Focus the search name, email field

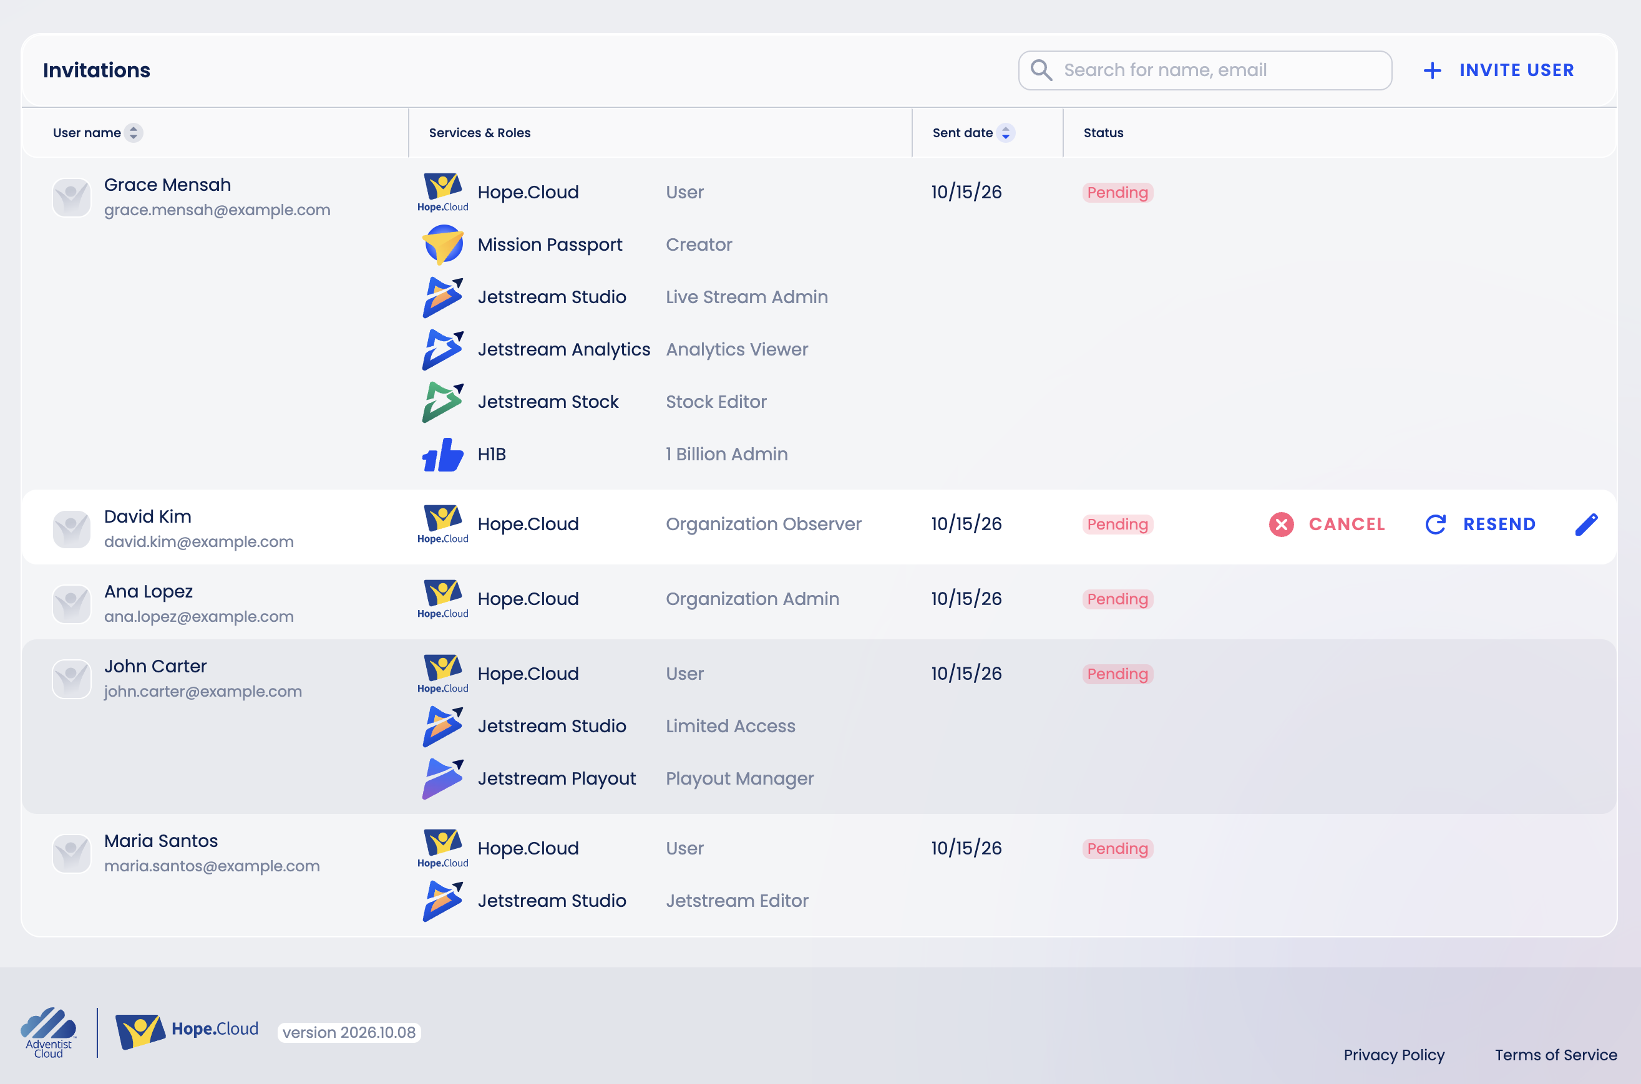click(x=1205, y=70)
